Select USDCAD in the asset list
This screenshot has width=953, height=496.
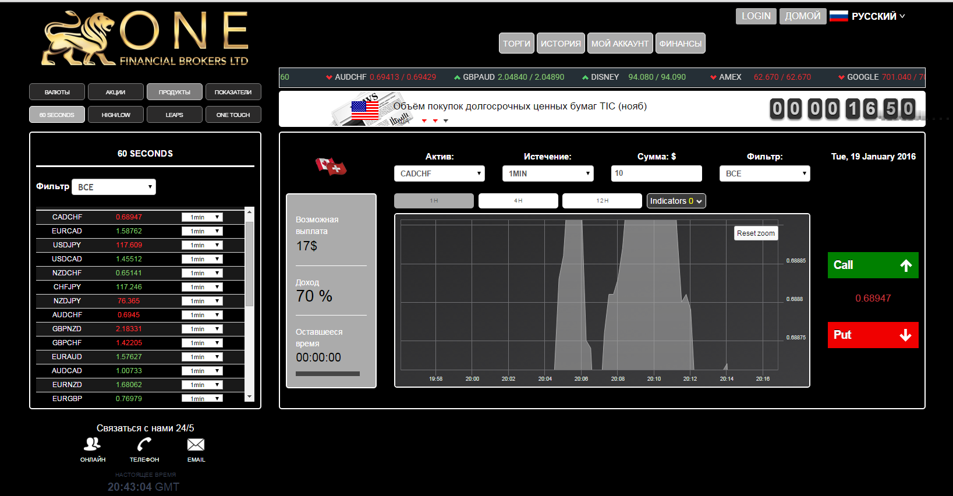(x=140, y=259)
